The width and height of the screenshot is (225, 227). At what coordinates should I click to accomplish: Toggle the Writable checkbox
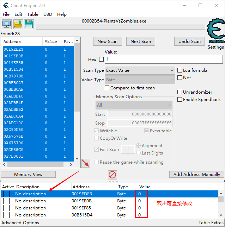97,131
